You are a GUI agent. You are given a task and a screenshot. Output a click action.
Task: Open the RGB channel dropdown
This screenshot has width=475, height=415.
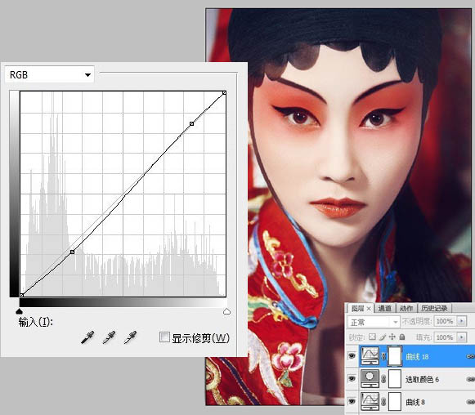(x=49, y=74)
